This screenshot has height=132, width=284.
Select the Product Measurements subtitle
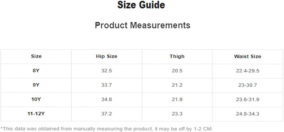[x=143, y=25]
